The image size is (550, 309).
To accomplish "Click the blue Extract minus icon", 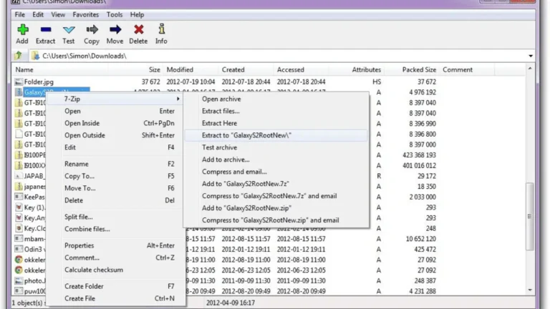I will (x=46, y=29).
